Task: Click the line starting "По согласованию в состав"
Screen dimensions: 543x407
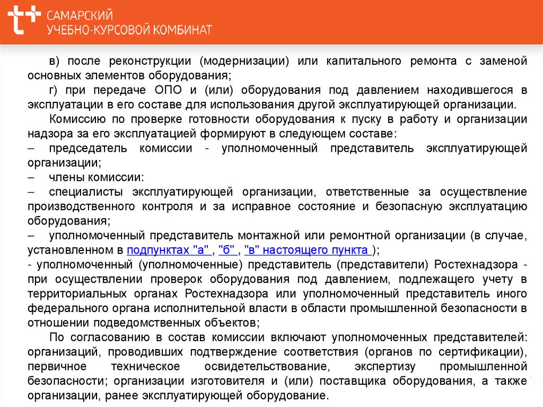Action: (x=288, y=337)
